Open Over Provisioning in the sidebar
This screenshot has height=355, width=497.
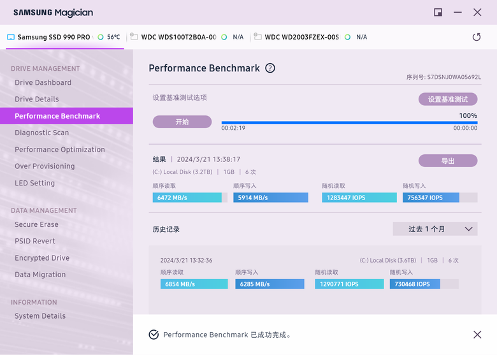pos(45,166)
